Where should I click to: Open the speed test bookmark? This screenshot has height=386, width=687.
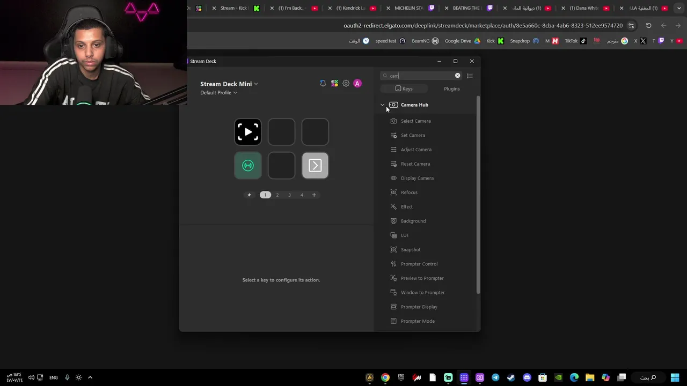pyautogui.click(x=390, y=41)
